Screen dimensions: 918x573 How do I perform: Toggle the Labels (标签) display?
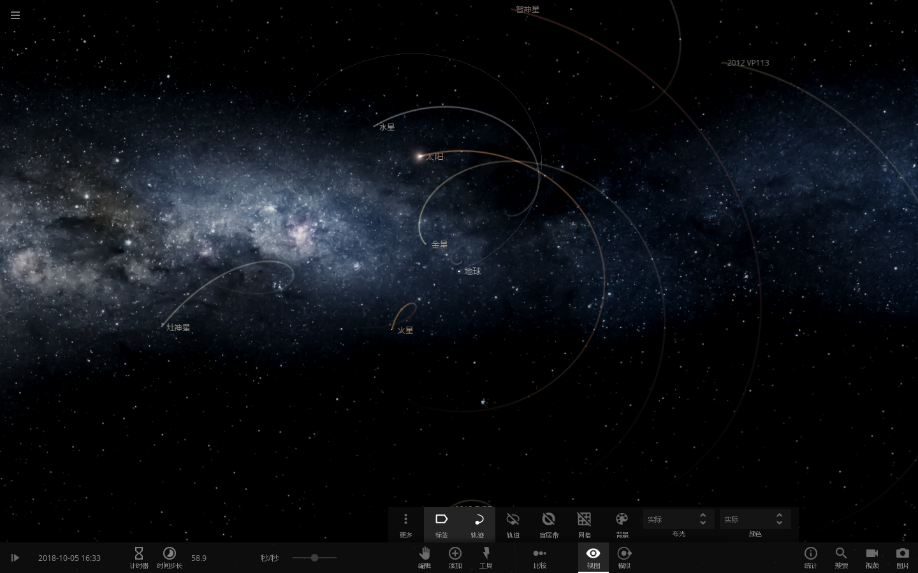click(442, 525)
